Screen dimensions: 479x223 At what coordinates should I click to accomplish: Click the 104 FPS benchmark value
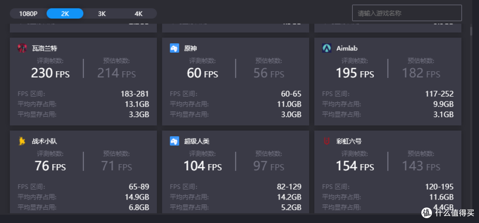click(x=203, y=166)
